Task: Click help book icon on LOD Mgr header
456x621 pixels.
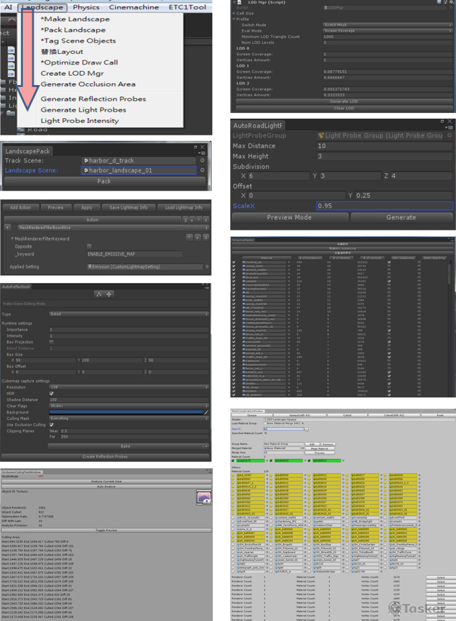Action: tap(439, 2)
